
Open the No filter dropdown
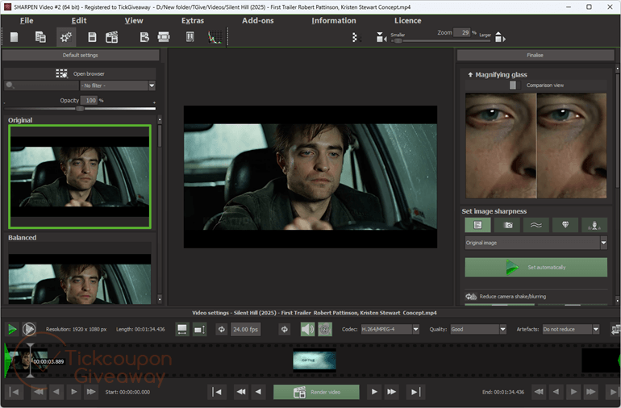coord(118,85)
